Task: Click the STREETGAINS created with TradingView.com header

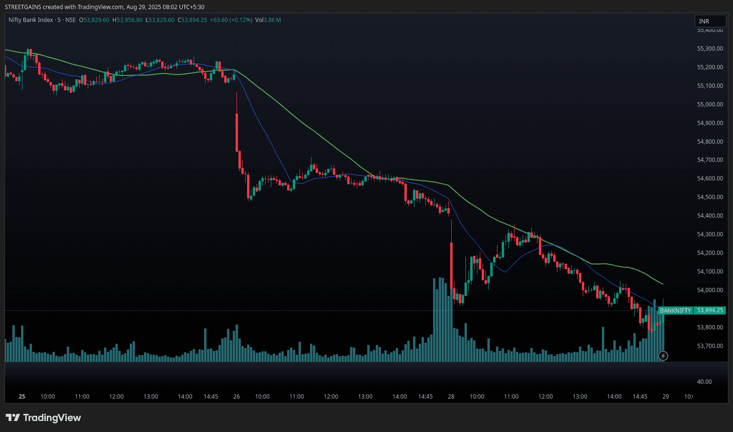Action: [104, 7]
